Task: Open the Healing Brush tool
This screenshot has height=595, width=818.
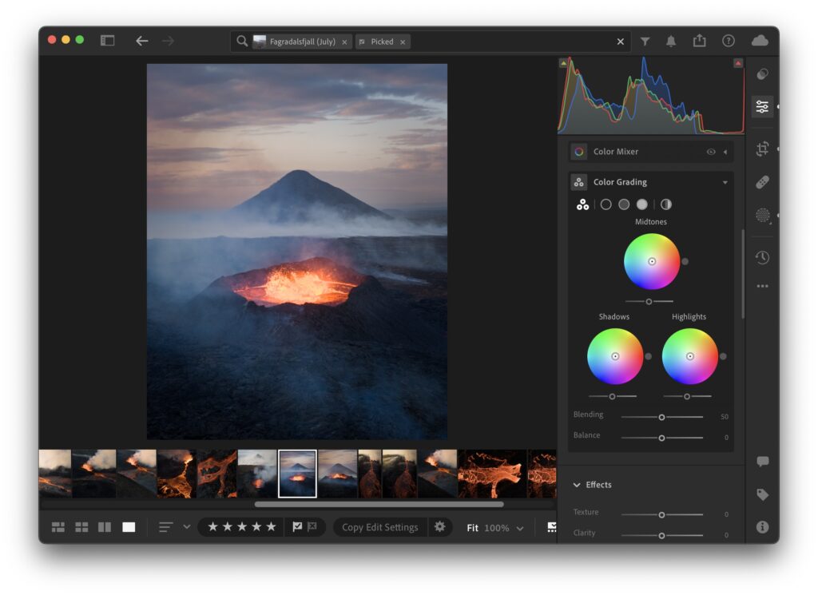Action: 762,182
